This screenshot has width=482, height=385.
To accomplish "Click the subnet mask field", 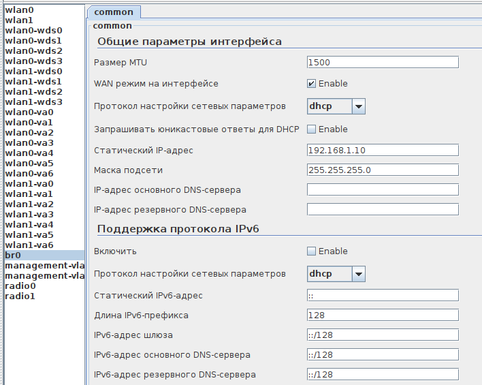I will click(x=383, y=170).
